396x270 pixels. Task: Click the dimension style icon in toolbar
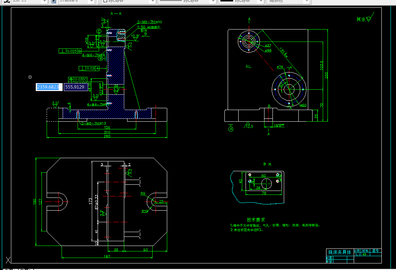click(7, 1)
